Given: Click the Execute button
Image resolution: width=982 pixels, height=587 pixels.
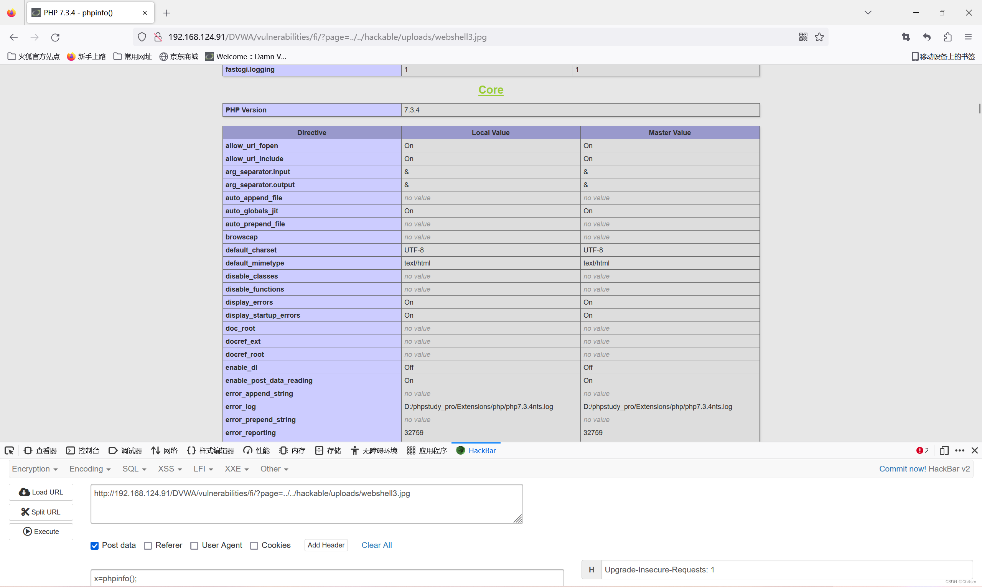Looking at the screenshot, I should click(x=41, y=532).
